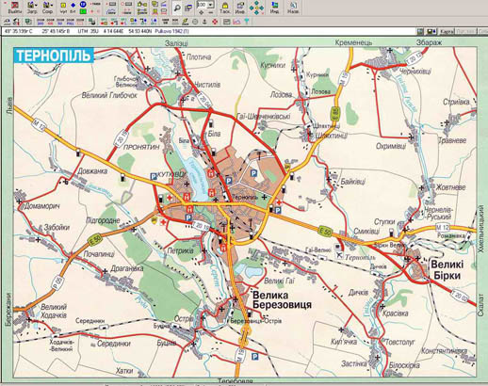Click the Великі Бірки label on map
This screenshot has width=488, height=386.
coord(447,270)
